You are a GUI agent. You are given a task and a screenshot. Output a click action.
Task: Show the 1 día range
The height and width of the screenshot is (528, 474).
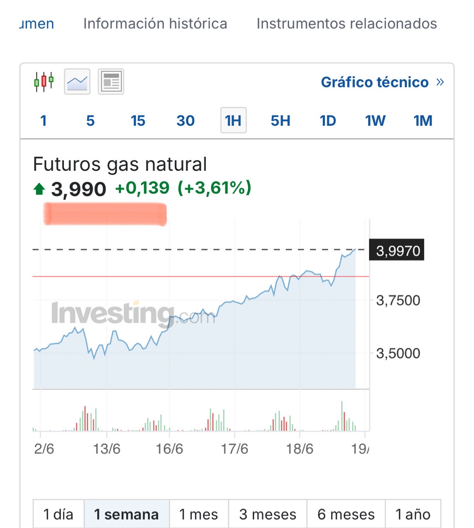59,514
